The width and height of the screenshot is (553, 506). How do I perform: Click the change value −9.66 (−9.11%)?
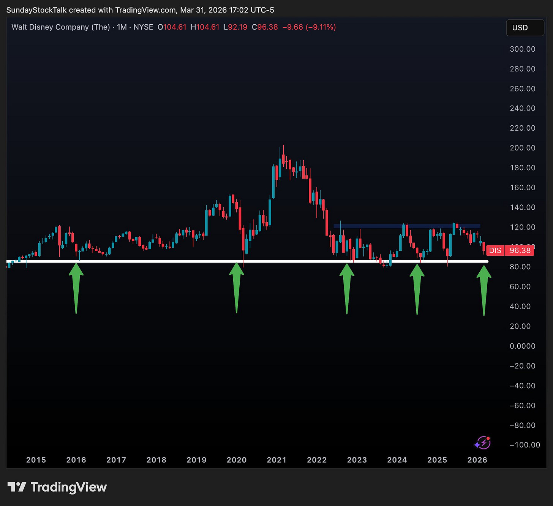(309, 27)
